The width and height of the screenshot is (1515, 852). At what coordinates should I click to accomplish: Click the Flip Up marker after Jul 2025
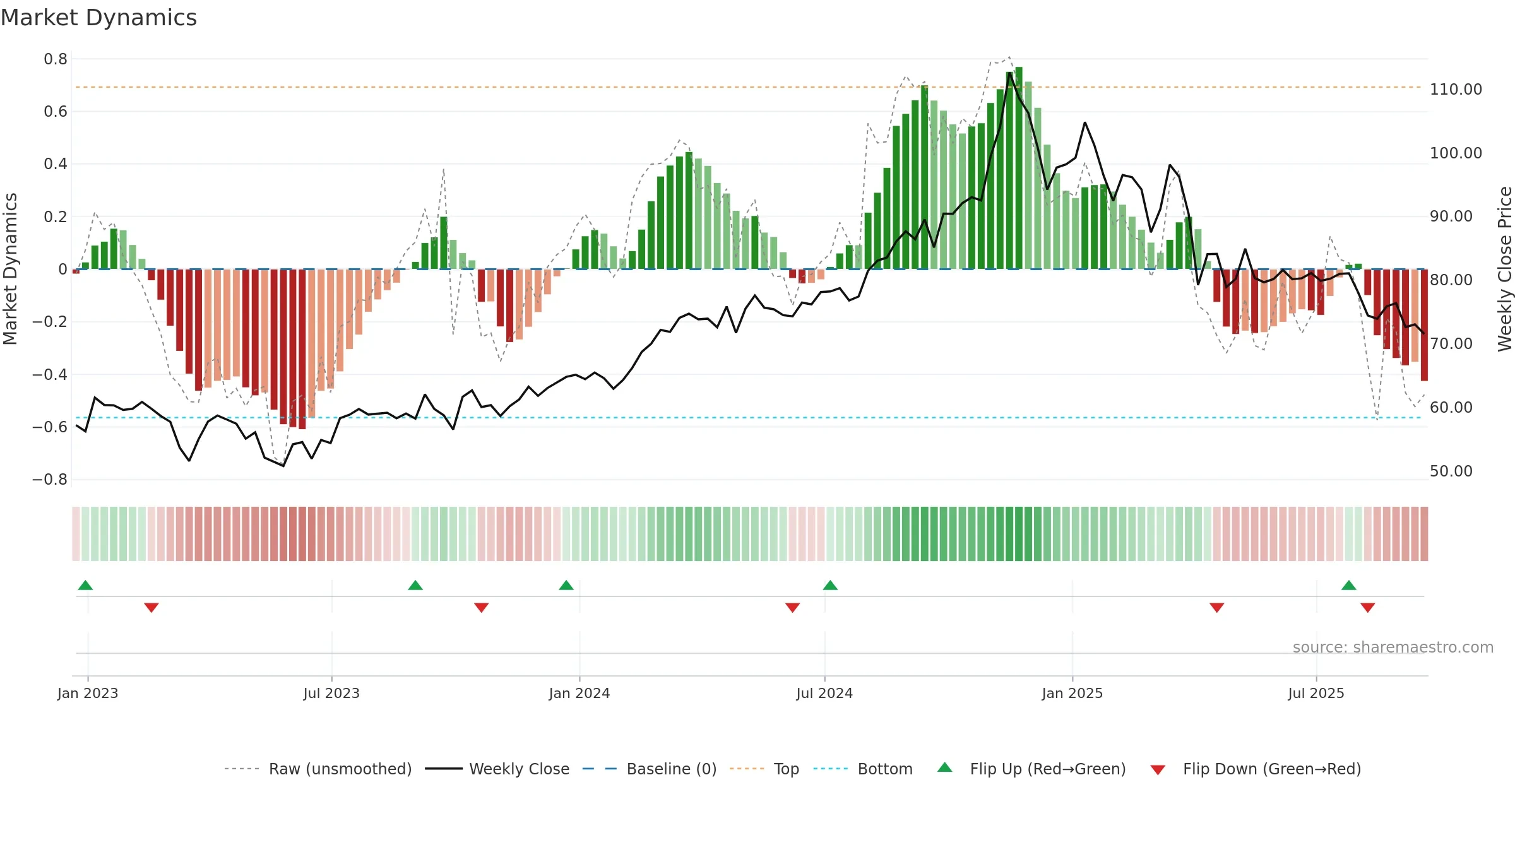click(1349, 585)
